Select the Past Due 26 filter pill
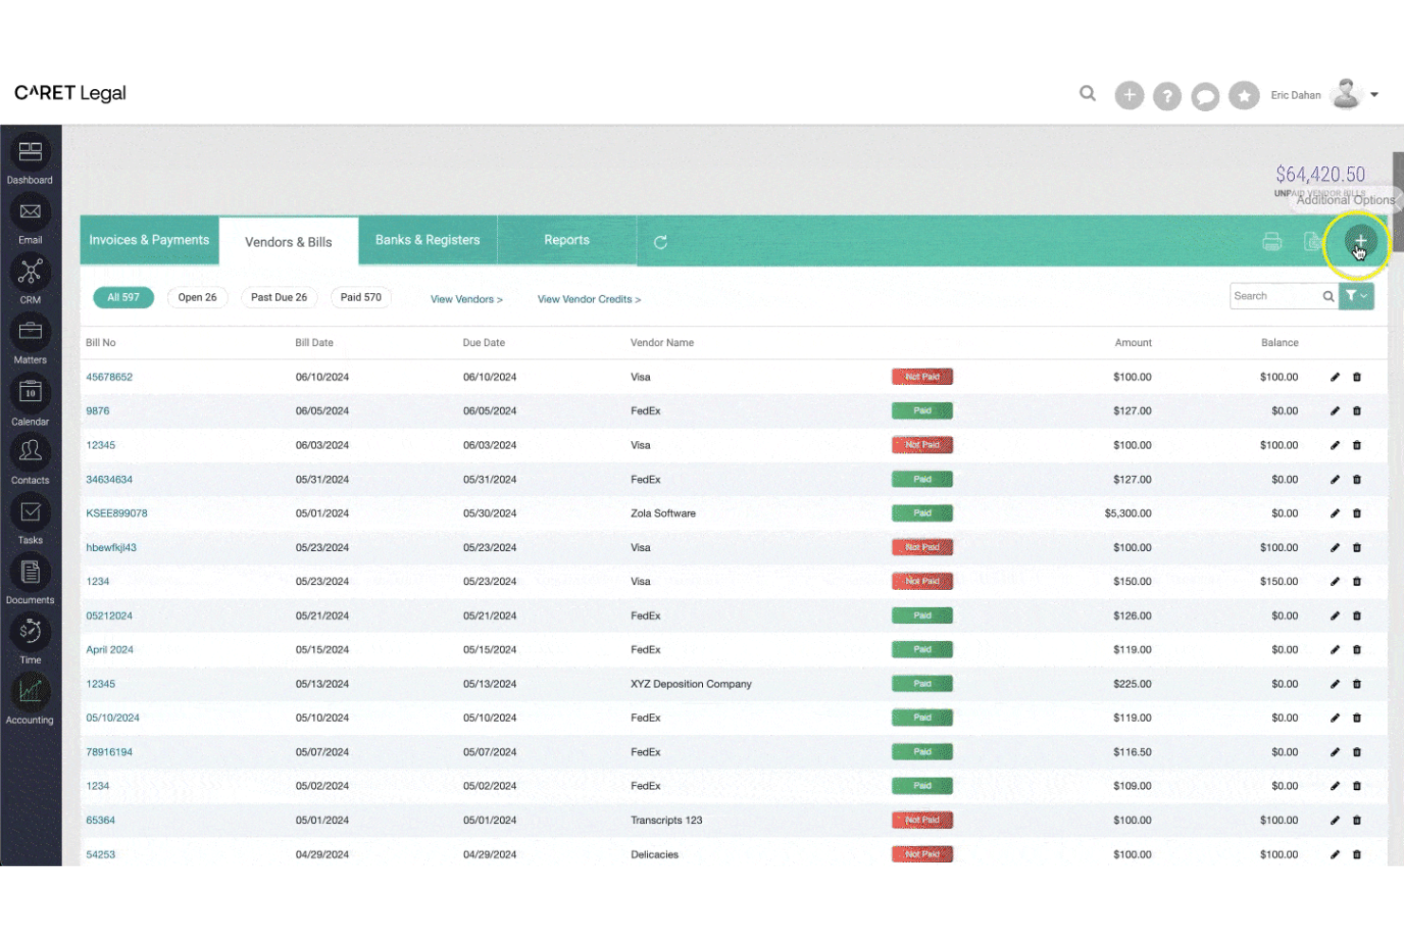Image resolution: width=1404 pixels, height=936 pixels. pyautogui.click(x=279, y=297)
